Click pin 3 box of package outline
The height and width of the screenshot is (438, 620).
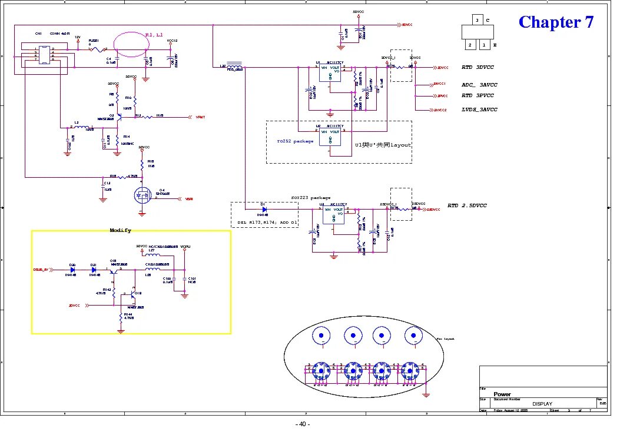tap(478, 20)
